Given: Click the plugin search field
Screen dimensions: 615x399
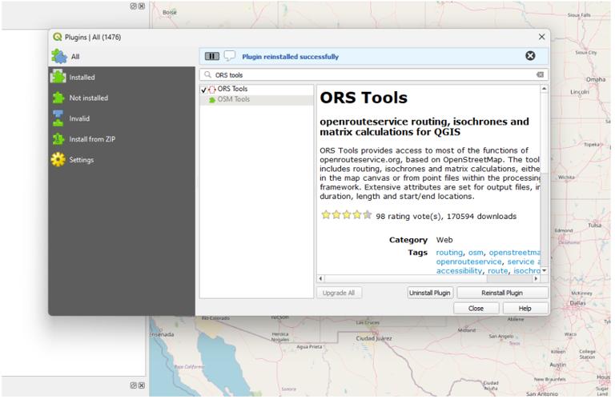Looking at the screenshot, I should tap(373, 75).
